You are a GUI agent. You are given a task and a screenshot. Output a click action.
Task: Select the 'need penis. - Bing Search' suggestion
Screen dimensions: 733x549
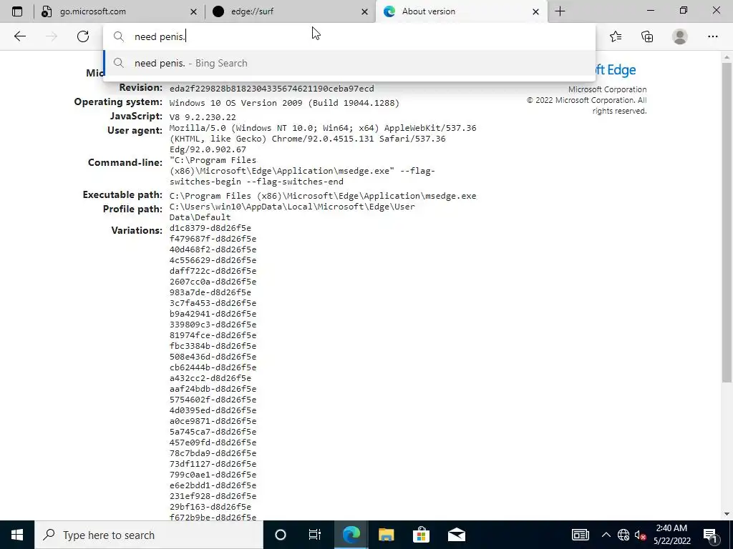[349, 63]
